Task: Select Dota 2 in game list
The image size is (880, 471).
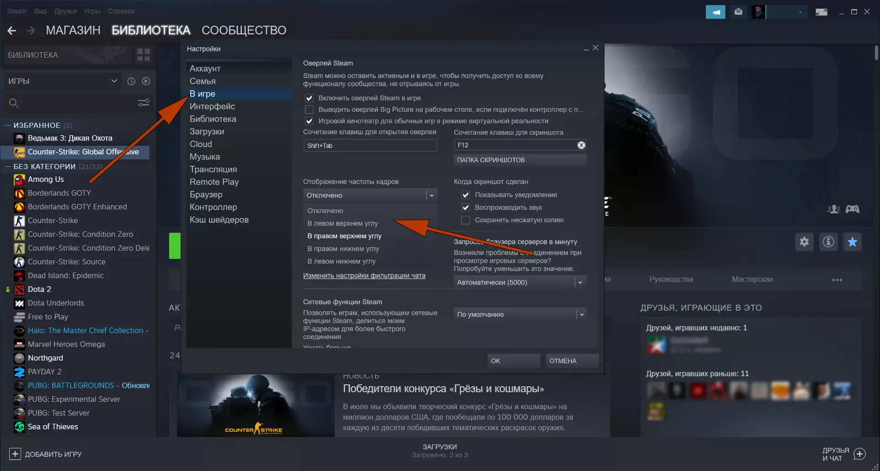Action: click(x=39, y=289)
